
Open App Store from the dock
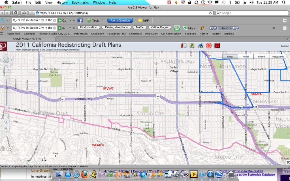tap(68, 174)
